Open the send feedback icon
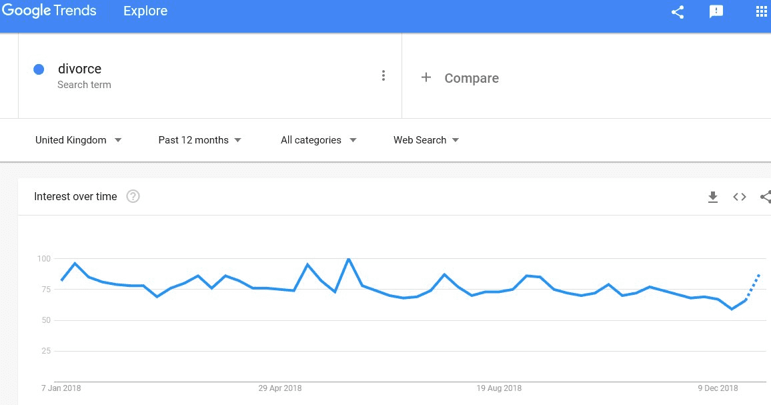The width and height of the screenshot is (771, 405). pyautogui.click(x=716, y=12)
